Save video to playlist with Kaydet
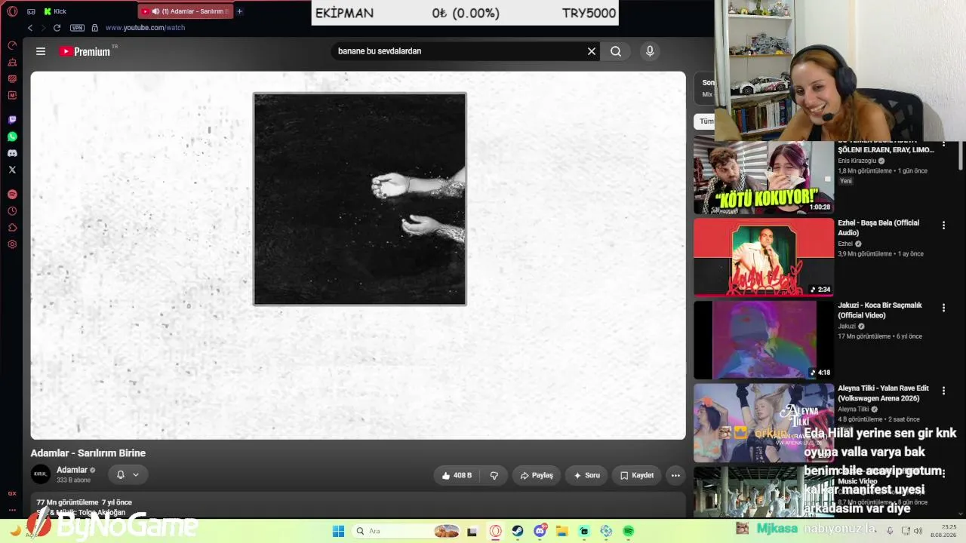 coord(637,475)
